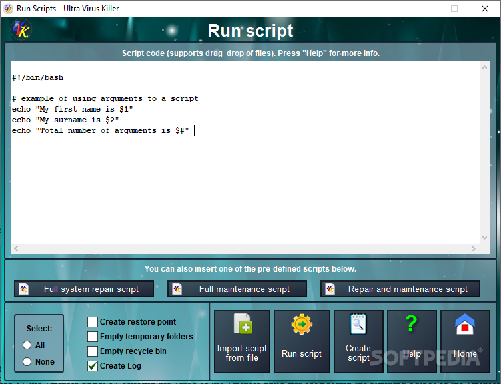Viewport: 501px width, 384px height.
Task: Click the horizontal scrollbar right arrow
Action: click(x=474, y=248)
